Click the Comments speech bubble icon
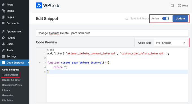 point(3,23)
